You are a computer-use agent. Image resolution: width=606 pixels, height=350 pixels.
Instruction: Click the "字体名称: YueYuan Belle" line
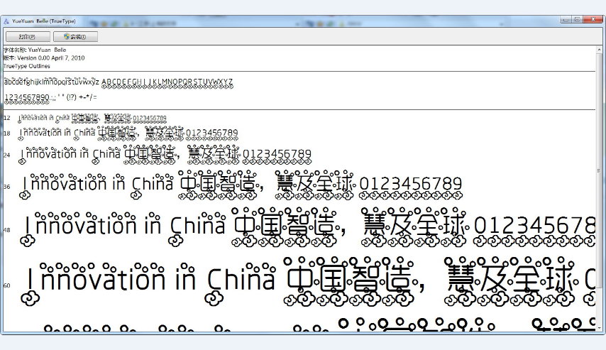[35, 50]
